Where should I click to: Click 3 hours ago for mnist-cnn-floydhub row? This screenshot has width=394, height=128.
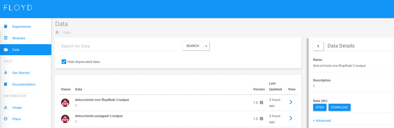point(275,103)
